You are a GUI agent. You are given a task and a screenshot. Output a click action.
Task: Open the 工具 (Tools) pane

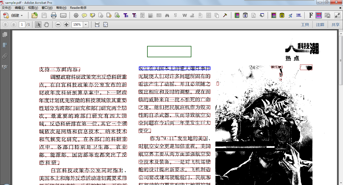point(305,25)
